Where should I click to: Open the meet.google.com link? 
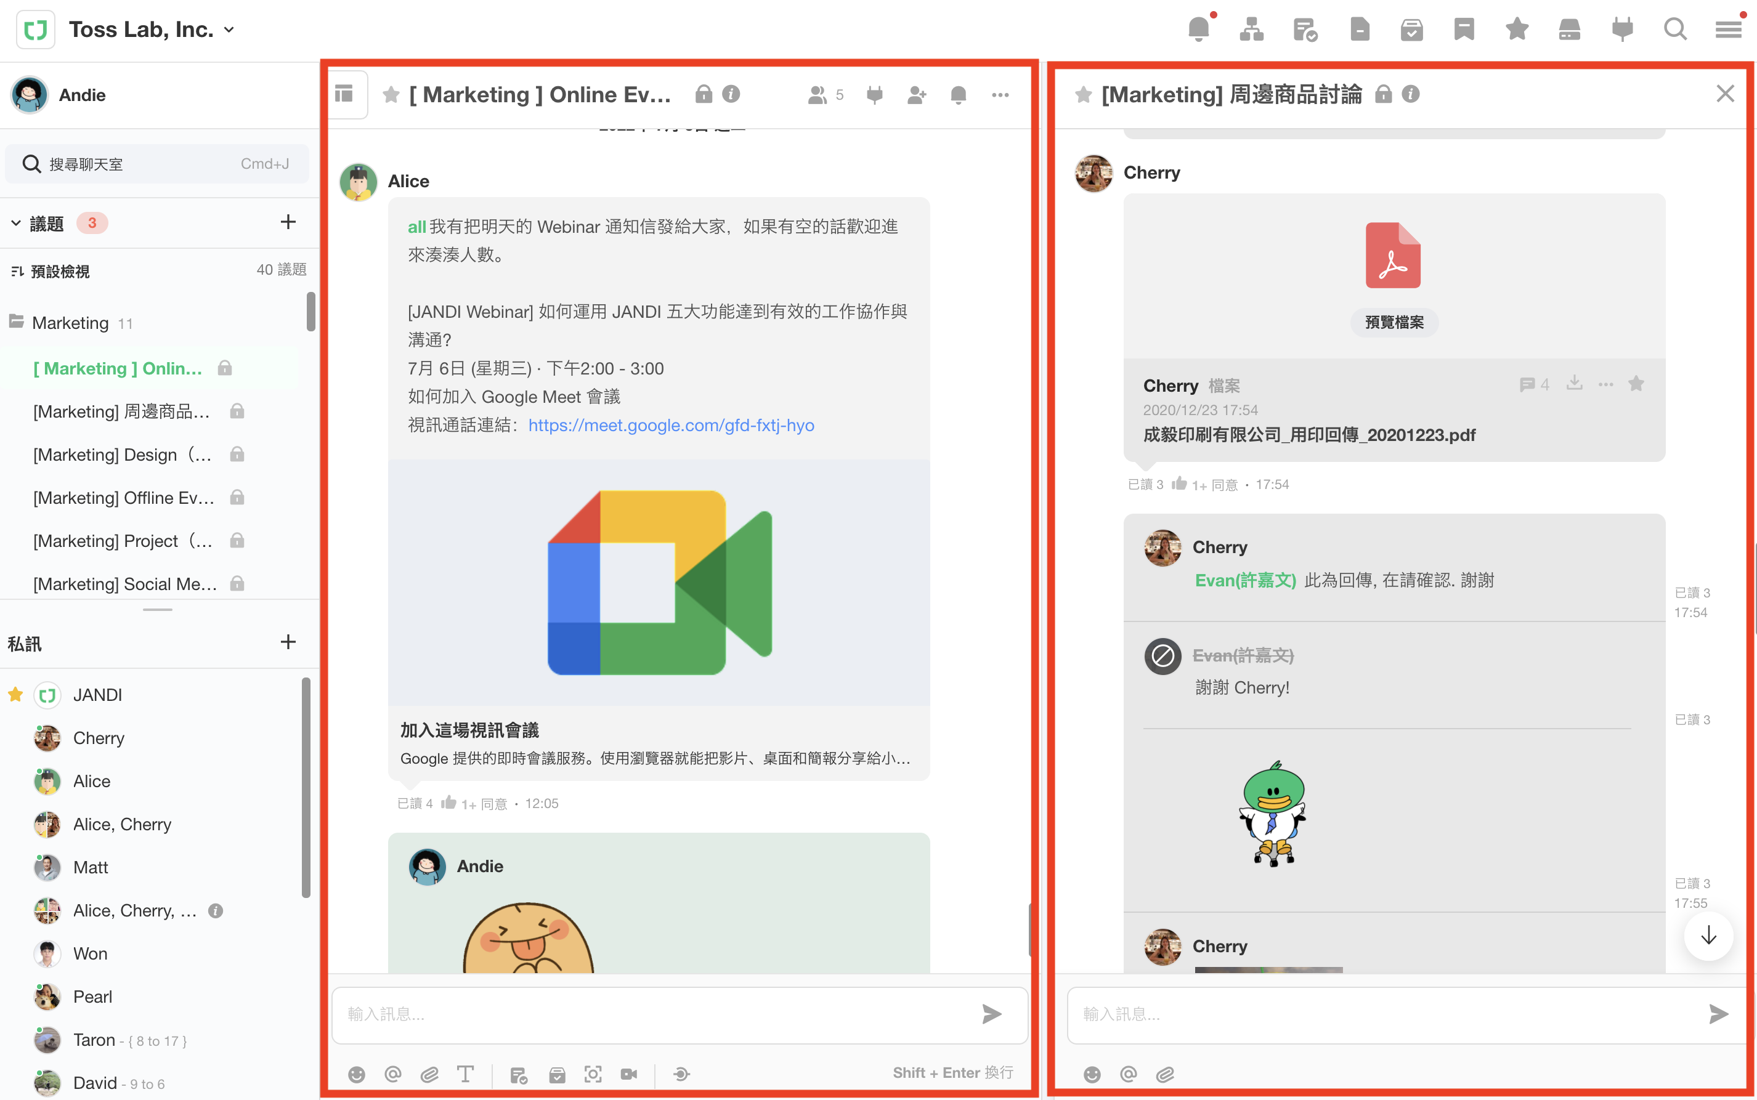tap(671, 425)
